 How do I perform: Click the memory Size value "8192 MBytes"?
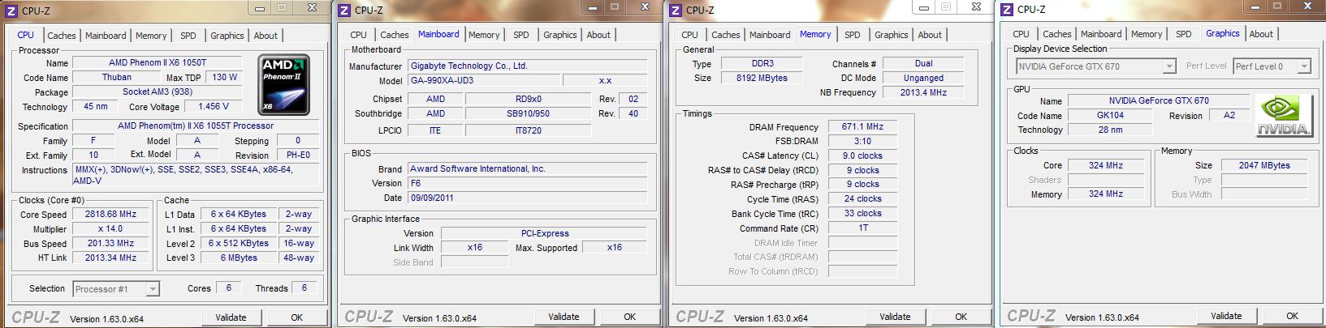tap(762, 78)
